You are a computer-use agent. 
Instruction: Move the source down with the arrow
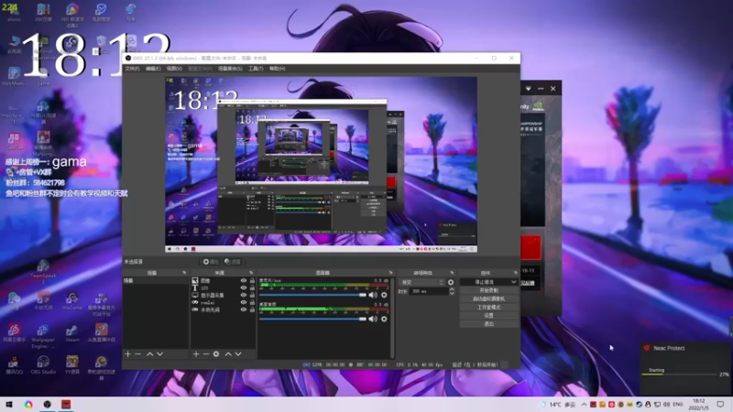tap(238, 354)
